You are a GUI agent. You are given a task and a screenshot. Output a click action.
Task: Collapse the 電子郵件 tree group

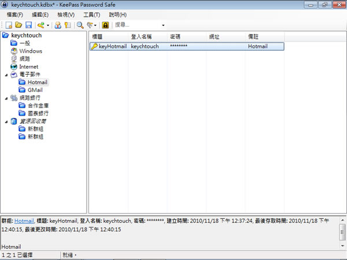click(x=6, y=75)
